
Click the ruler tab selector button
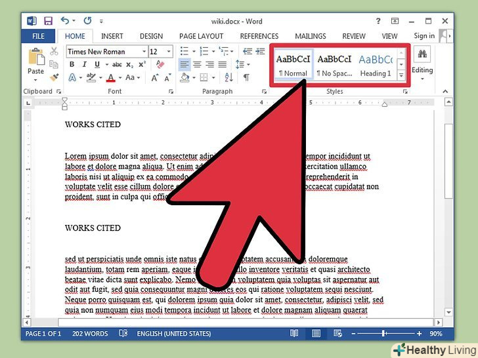point(28,103)
